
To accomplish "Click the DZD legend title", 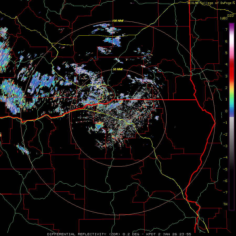I will point(230,16).
